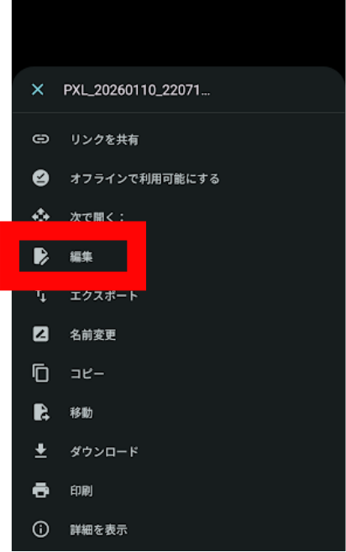
Task: Click the 名前変更 rename icon
Action: point(41,334)
